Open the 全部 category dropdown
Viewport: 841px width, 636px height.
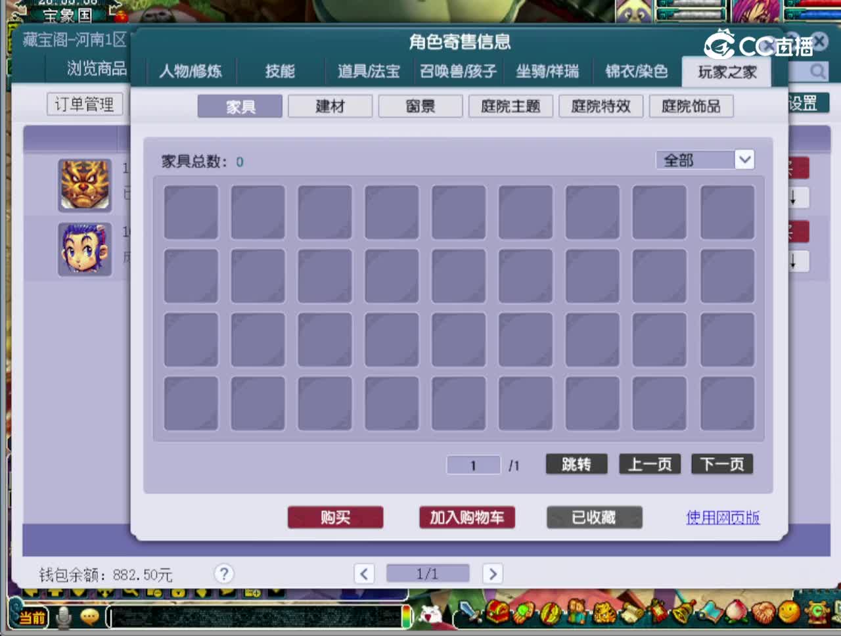[705, 160]
